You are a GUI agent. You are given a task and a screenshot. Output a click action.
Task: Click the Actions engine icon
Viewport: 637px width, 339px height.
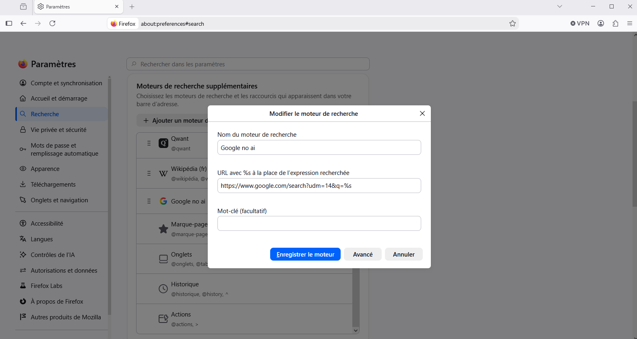tap(163, 319)
